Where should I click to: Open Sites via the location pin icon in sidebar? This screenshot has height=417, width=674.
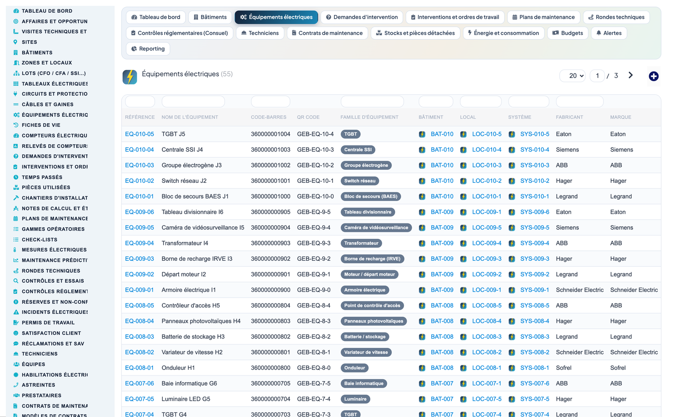pos(16,42)
